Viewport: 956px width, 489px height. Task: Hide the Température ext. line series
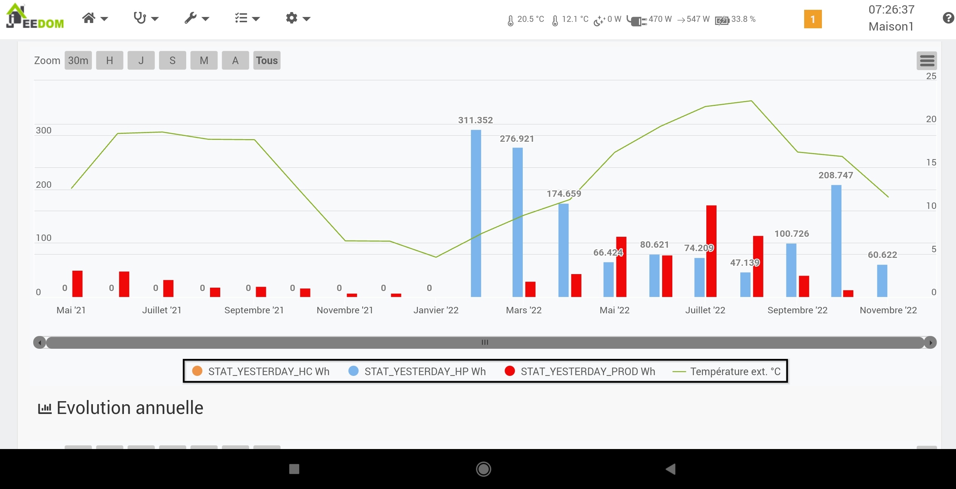click(x=726, y=371)
